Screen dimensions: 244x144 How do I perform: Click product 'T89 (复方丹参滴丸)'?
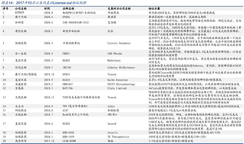pos(75,106)
